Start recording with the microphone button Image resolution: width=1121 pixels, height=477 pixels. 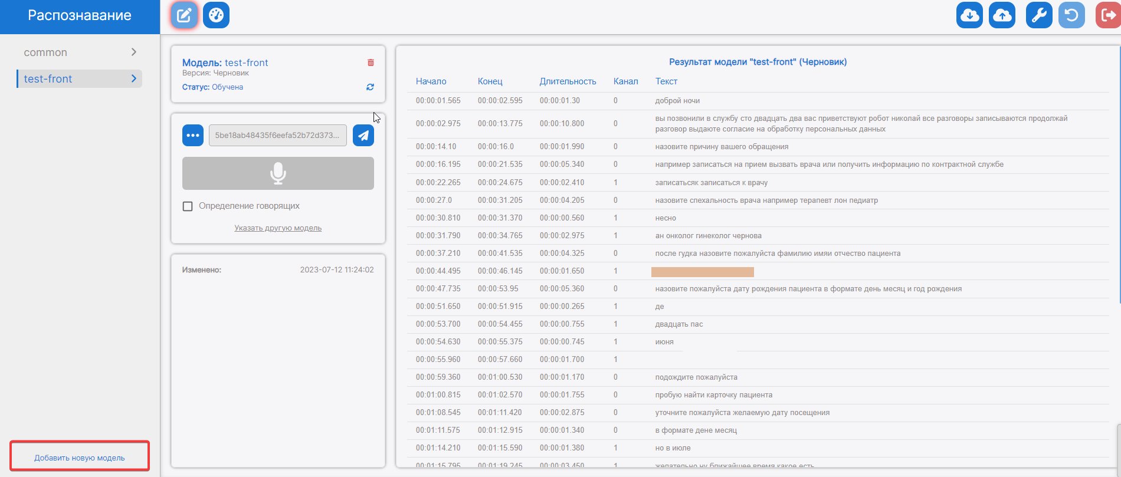point(278,173)
